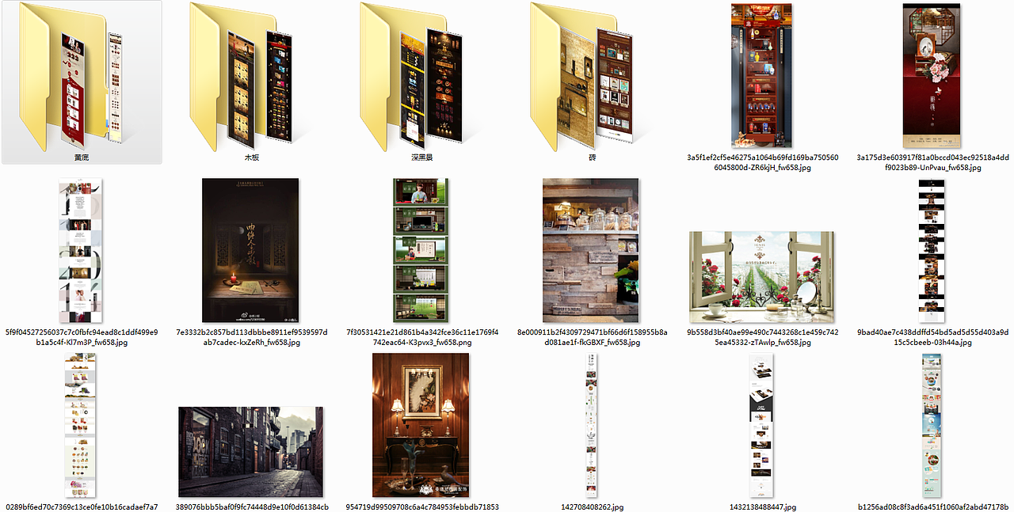Select the 3a5f1ef2cf5e46275a cabinet shelf thumbnail
Viewport: 1014px width, 512px height.
click(x=761, y=75)
